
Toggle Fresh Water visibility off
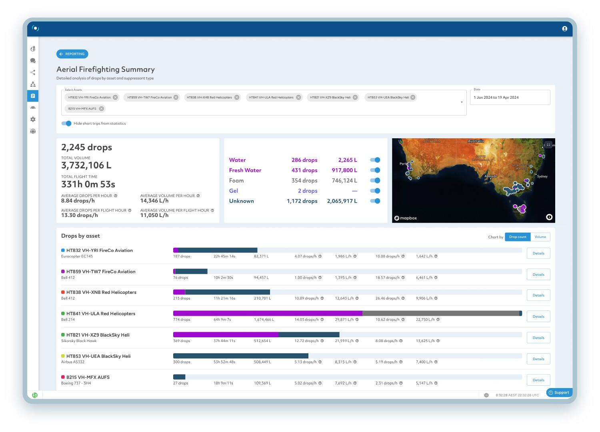(x=375, y=170)
